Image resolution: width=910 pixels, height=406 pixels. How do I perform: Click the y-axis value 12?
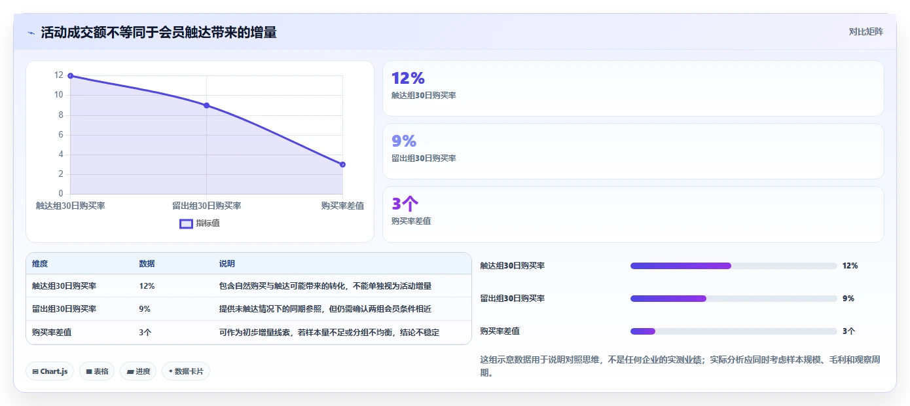click(x=59, y=75)
